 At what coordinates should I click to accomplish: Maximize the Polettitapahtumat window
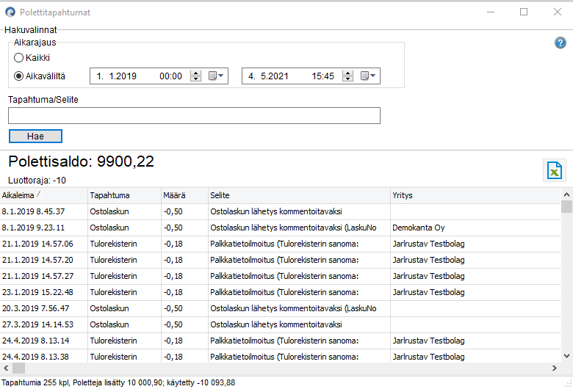(524, 12)
